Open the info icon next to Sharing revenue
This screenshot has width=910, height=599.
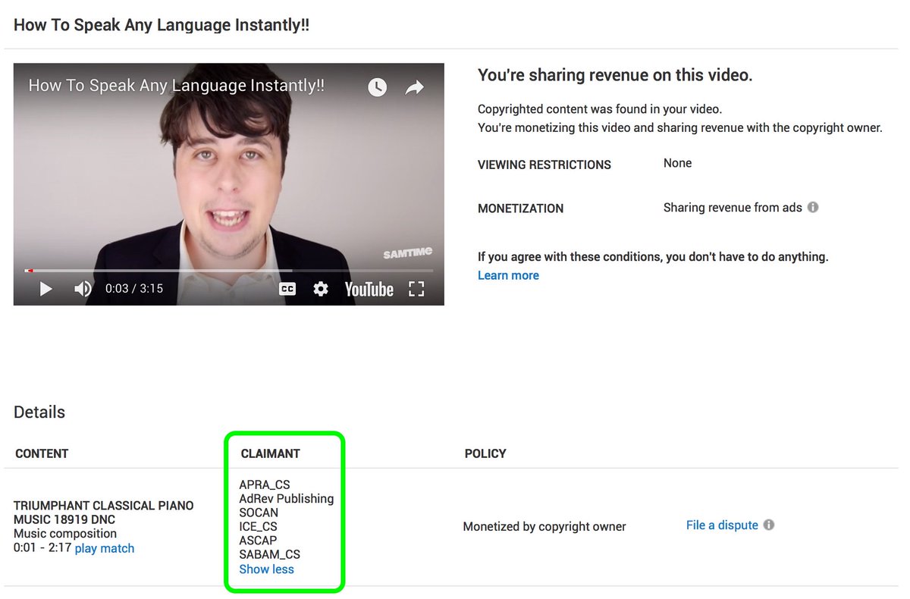click(813, 207)
